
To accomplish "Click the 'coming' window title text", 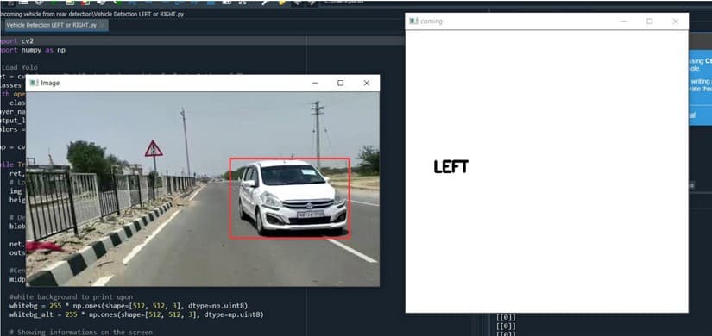I will coord(432,22).
